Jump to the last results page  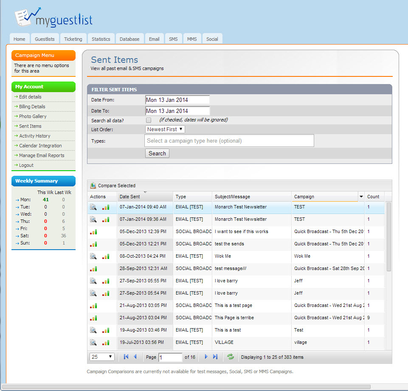215,357
